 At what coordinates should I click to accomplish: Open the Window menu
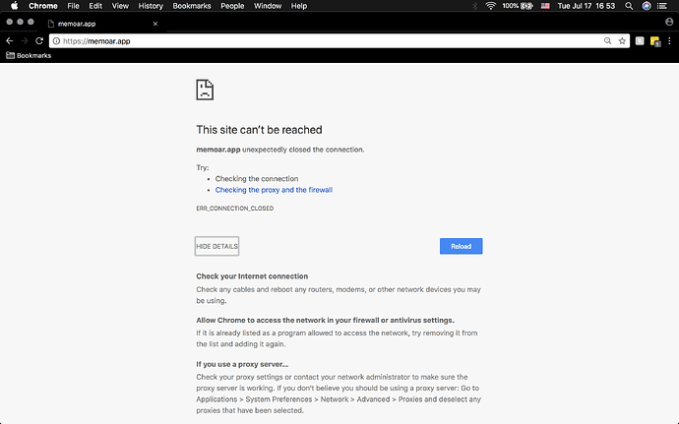(268, 6)
